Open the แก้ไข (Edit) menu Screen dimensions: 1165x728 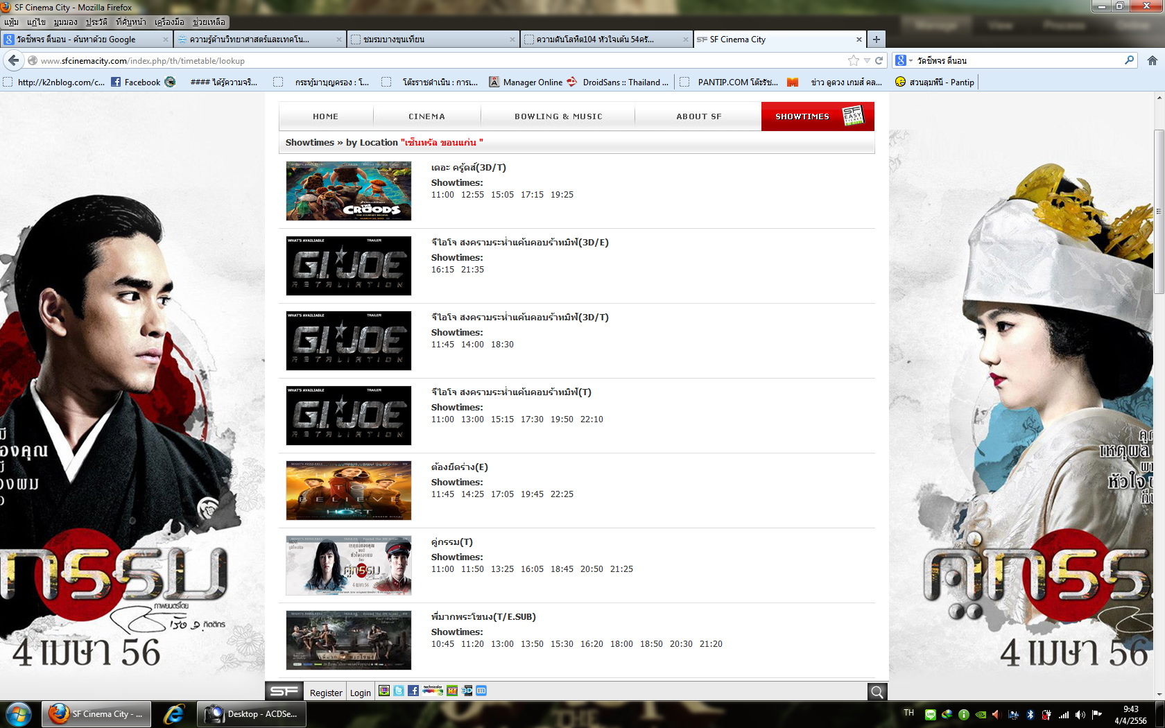click(36, 22)
